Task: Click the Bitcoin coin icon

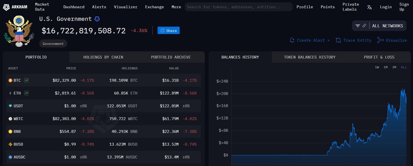Action: pyautogui.click(x=10, y=80)
